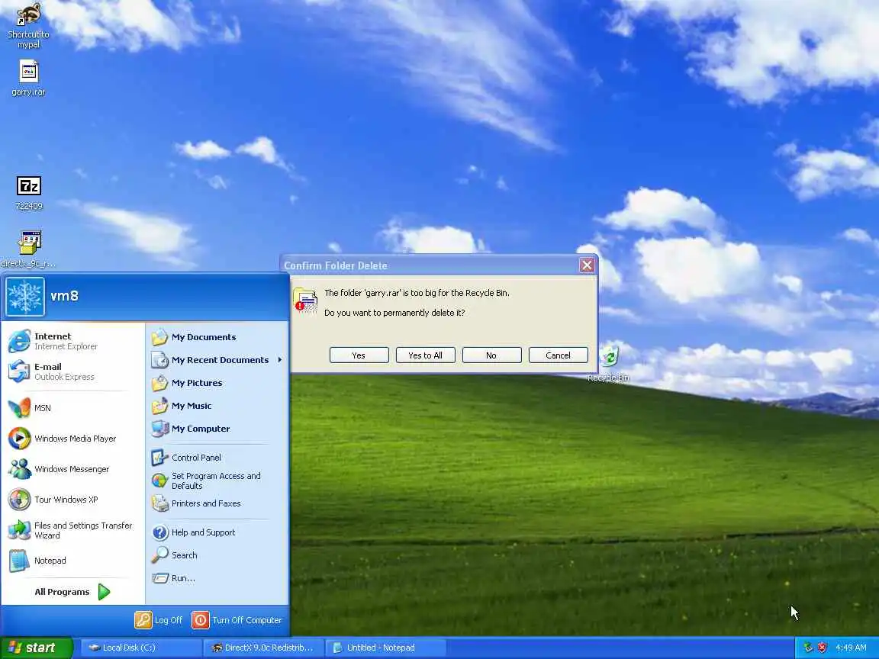Open the Run... dialog

tap(217, 577)
